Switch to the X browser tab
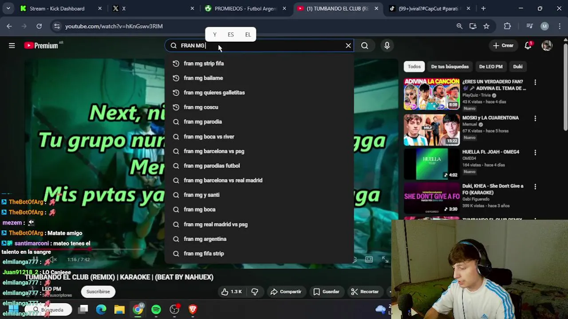This screenshot has width=568, height=319. 153,8
